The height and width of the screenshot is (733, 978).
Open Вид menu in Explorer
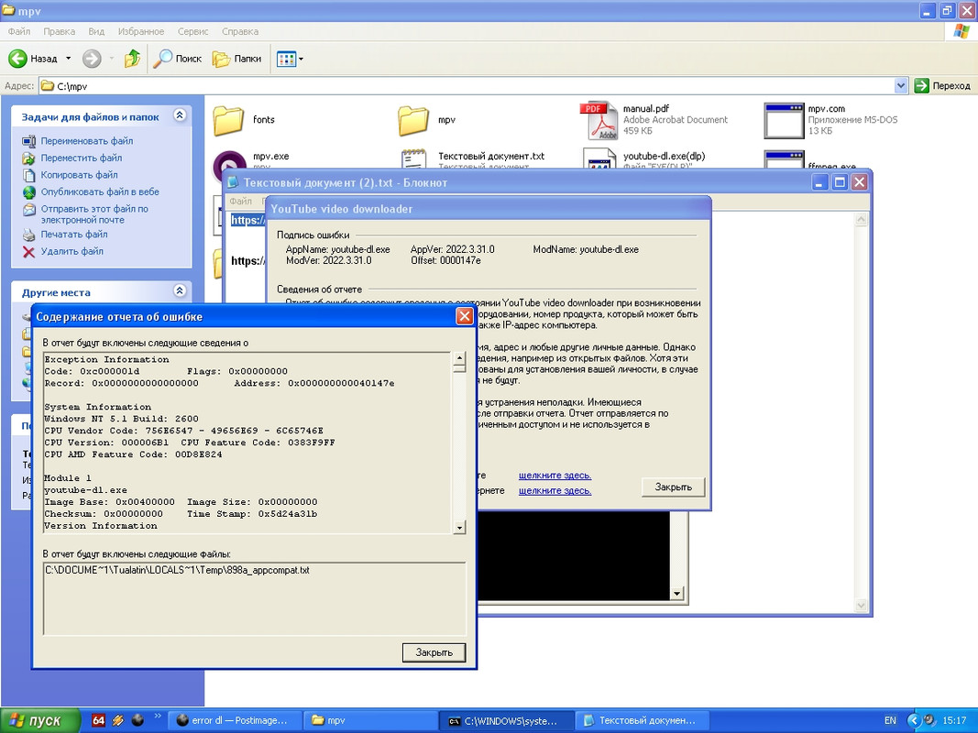click(x=96, y=31)
